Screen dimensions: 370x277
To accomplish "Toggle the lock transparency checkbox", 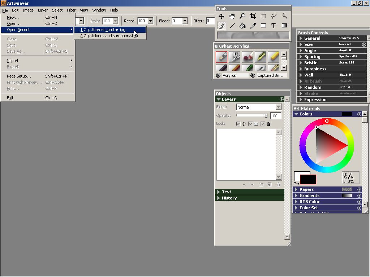I will point(250,124).
